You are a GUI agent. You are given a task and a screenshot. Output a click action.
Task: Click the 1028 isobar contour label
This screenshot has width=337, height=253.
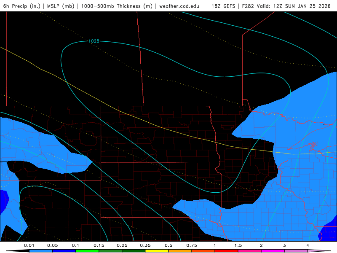click(x=94, y=41)
